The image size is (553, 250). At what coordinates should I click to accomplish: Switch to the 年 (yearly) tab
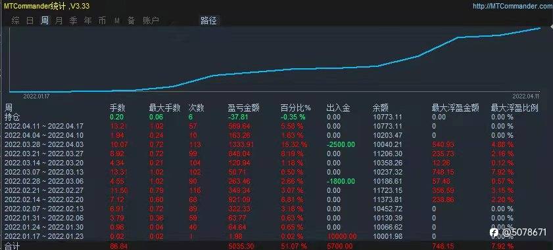pyautogui.click(x=88, y=21)
